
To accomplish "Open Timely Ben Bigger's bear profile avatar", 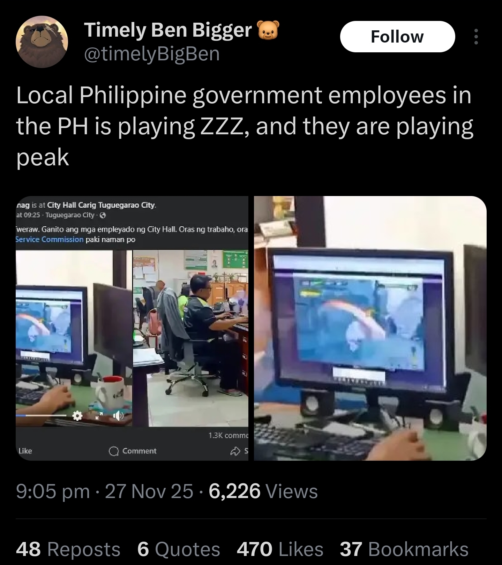I will tap(42, 42).
